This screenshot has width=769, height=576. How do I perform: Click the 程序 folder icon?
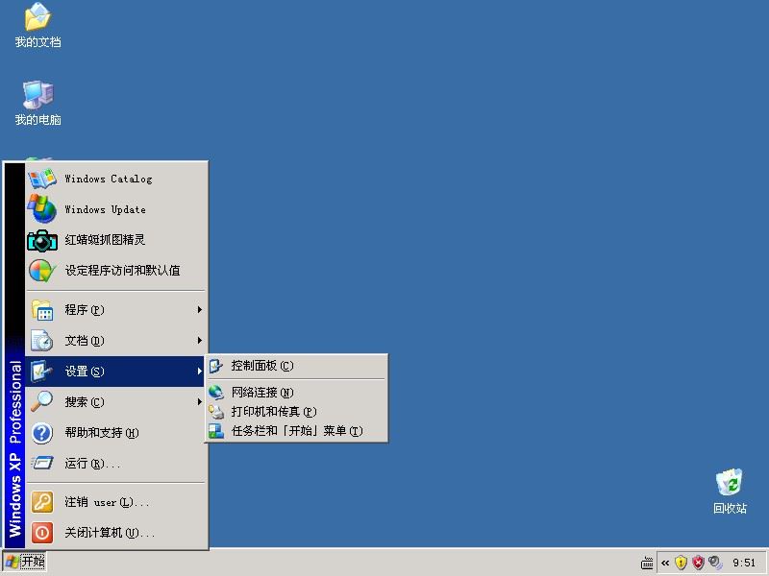[42, 310]
